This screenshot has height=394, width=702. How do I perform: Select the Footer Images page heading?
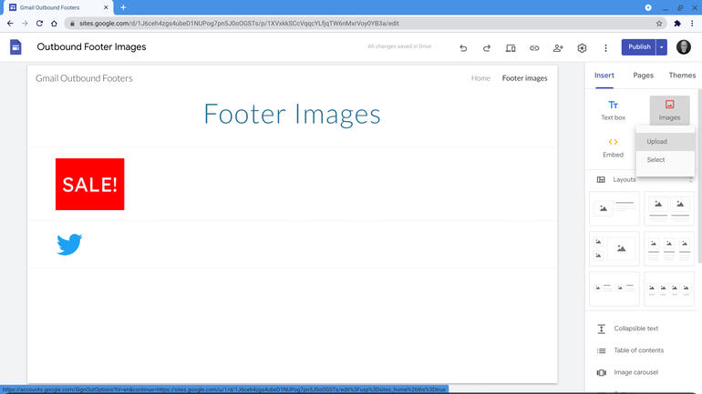tap(292, 114)
